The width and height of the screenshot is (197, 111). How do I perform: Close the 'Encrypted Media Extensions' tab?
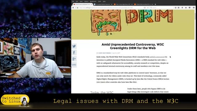[x=111, y=4]
